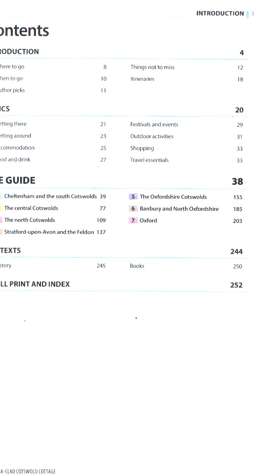Open Stratford-upon-Avon and the Feldon chapter
This screenshot has width=273, height=476.
tap(49, 232)
